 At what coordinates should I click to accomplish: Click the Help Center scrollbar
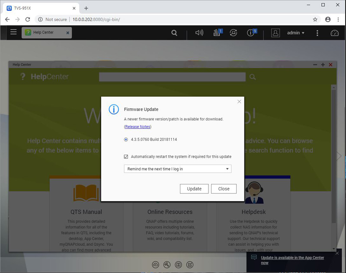click(333, 156)
